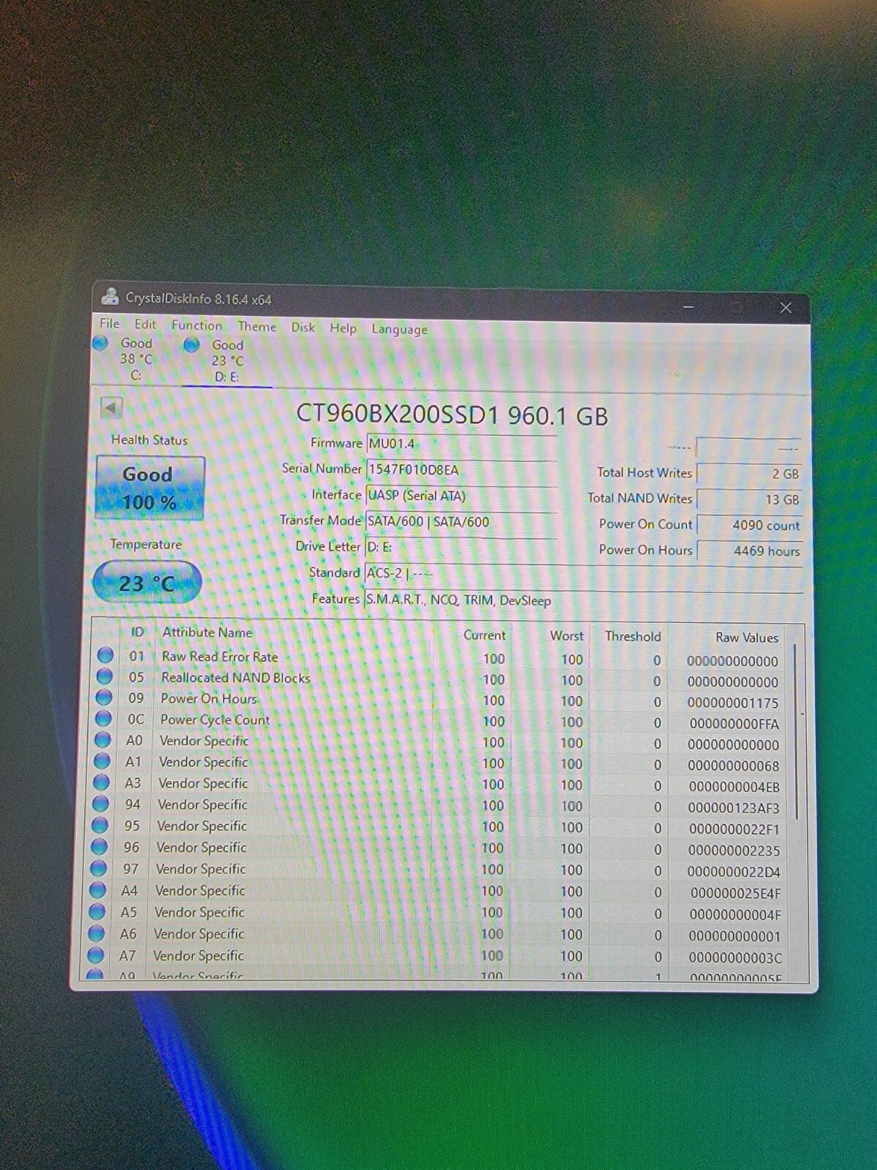Image resolution: width=877 pixels, height=1170 pixels.
Task: Select the Reallocated NAND Blocks attribute name
Action: [x=235, y=678]
